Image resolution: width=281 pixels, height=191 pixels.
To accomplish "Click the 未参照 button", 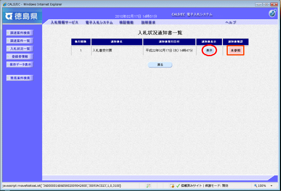I will tap(235, 50).
